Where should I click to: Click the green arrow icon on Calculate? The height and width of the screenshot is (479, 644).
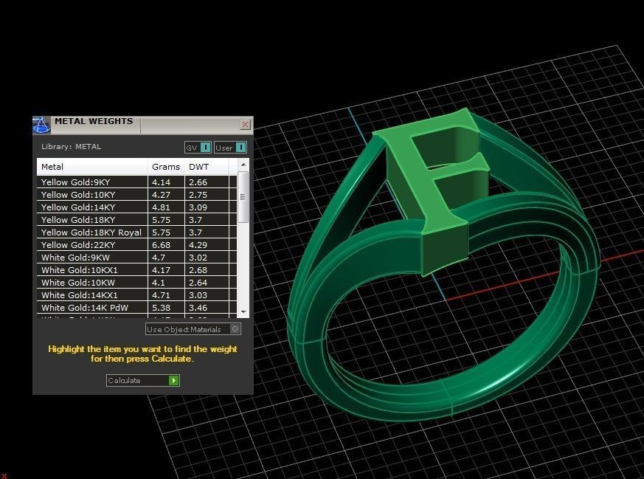pos(173,380)
